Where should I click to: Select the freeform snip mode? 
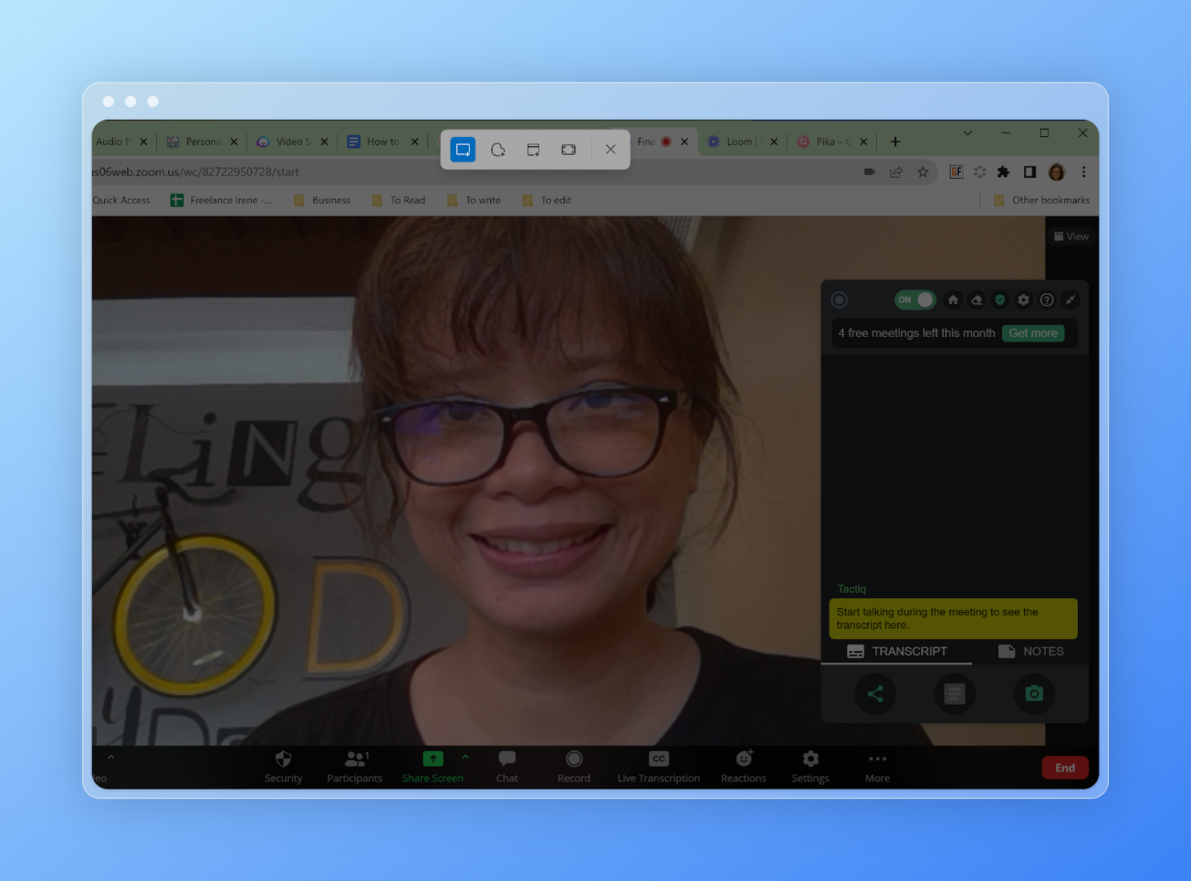pos(497,149)
